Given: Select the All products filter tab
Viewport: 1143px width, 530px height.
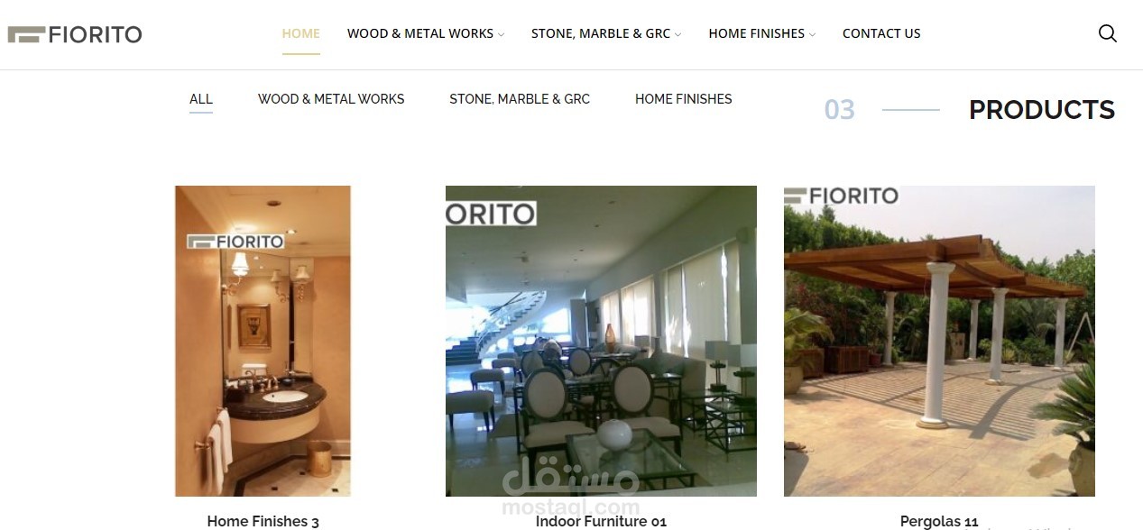Looking at the screenshot, I should point(201,99).
